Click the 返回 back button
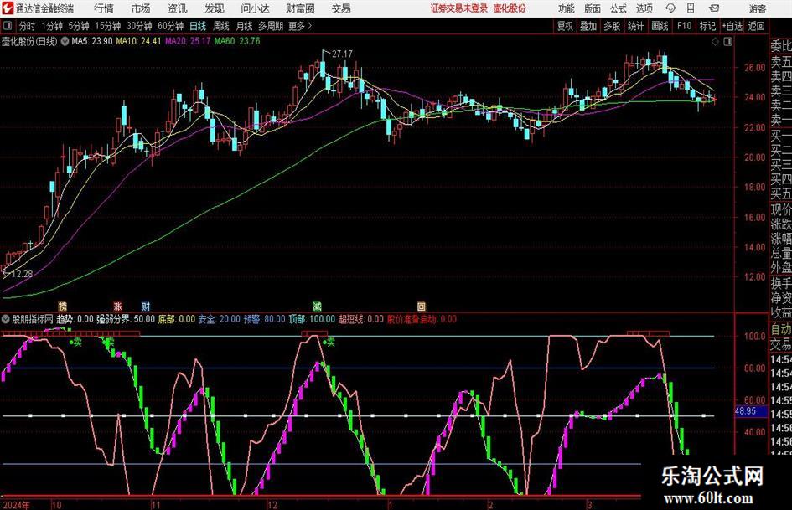792x510 pixels. click(756, 26)
